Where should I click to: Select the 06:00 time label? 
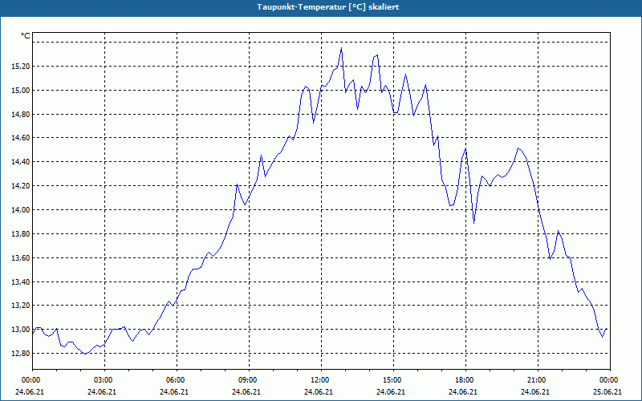(177, 379)
